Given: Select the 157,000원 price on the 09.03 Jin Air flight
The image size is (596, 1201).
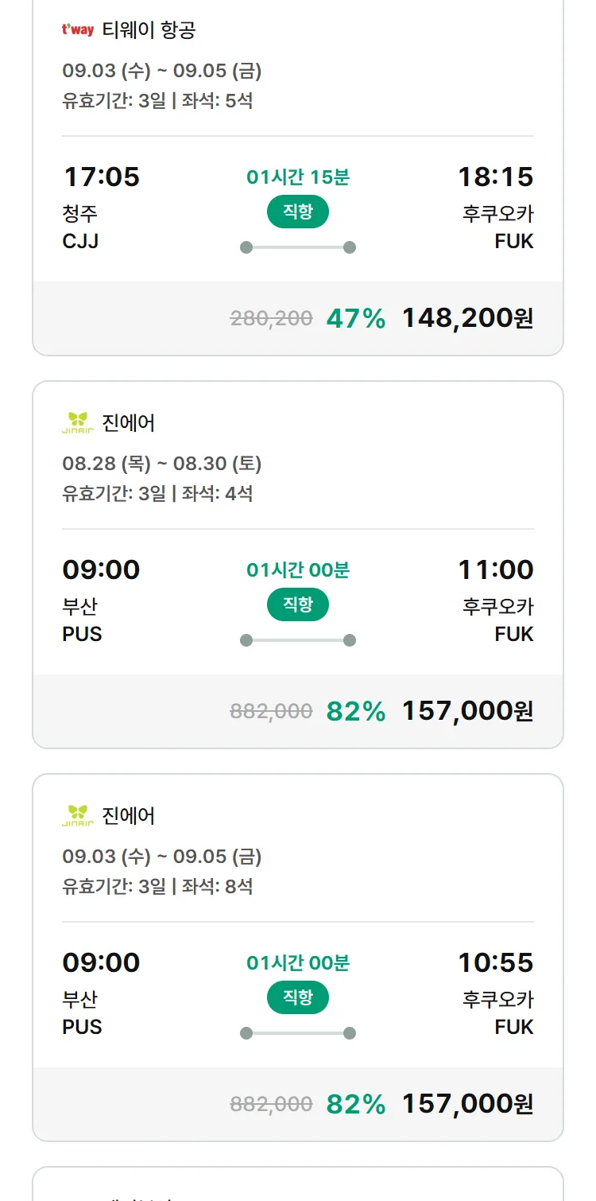Looking at the screenshot, I should (467, 1104).
